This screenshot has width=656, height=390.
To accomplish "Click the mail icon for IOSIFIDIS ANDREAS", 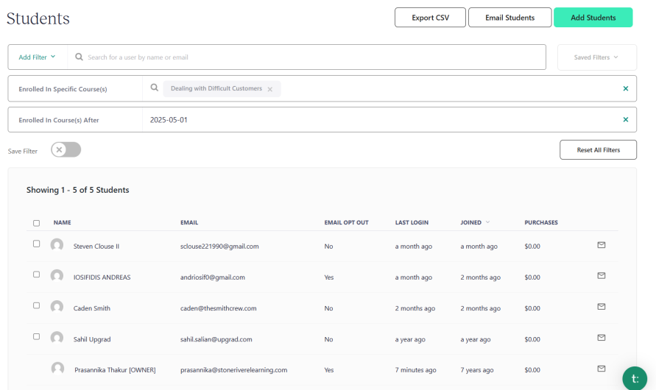I will [602, 275].
